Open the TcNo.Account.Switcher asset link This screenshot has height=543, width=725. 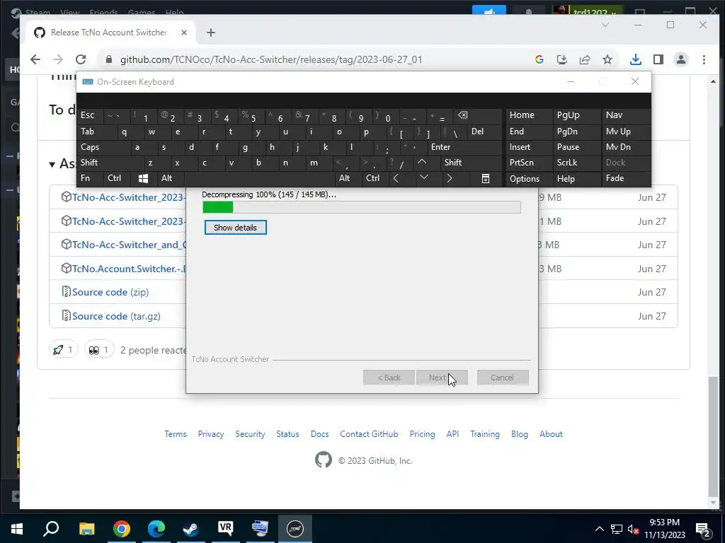tap(129, 268)
